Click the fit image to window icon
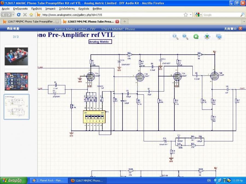Viewport: 246px width, 184px height. pyautogui.click(x=207, y=37)
